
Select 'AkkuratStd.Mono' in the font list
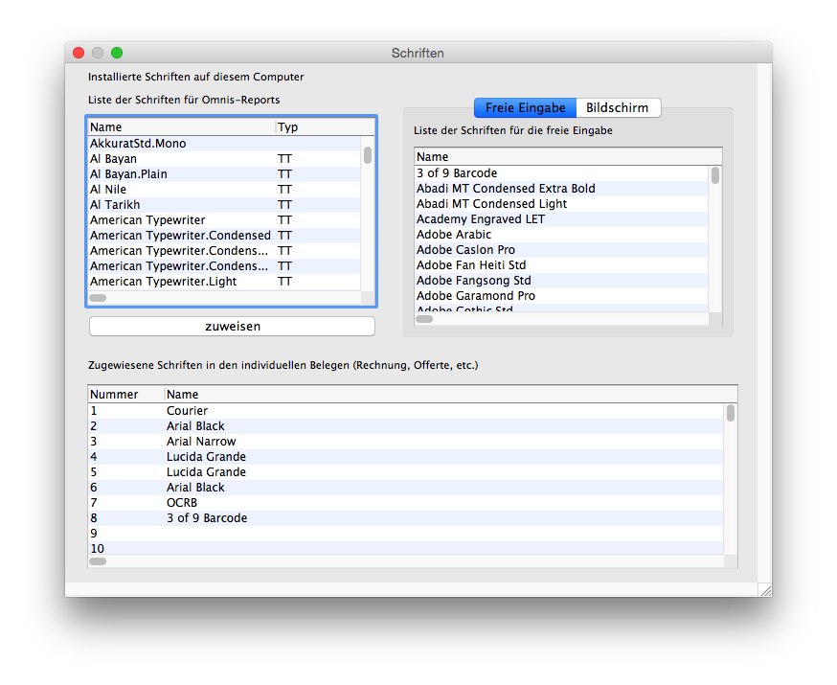[x=138, y=144]
